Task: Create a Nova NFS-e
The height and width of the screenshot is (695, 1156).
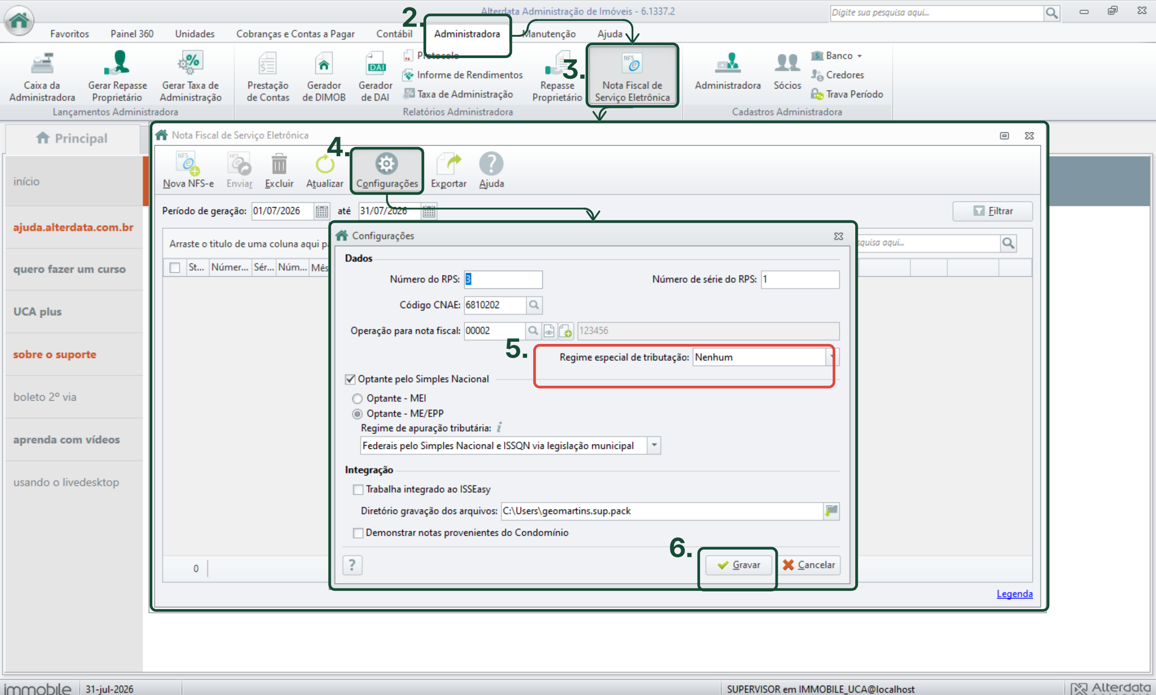Action: 188,170
